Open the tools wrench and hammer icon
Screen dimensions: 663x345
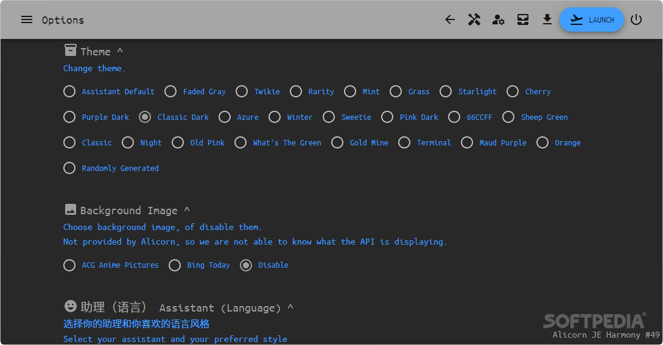pyautogui.click(x=474, y=20)
